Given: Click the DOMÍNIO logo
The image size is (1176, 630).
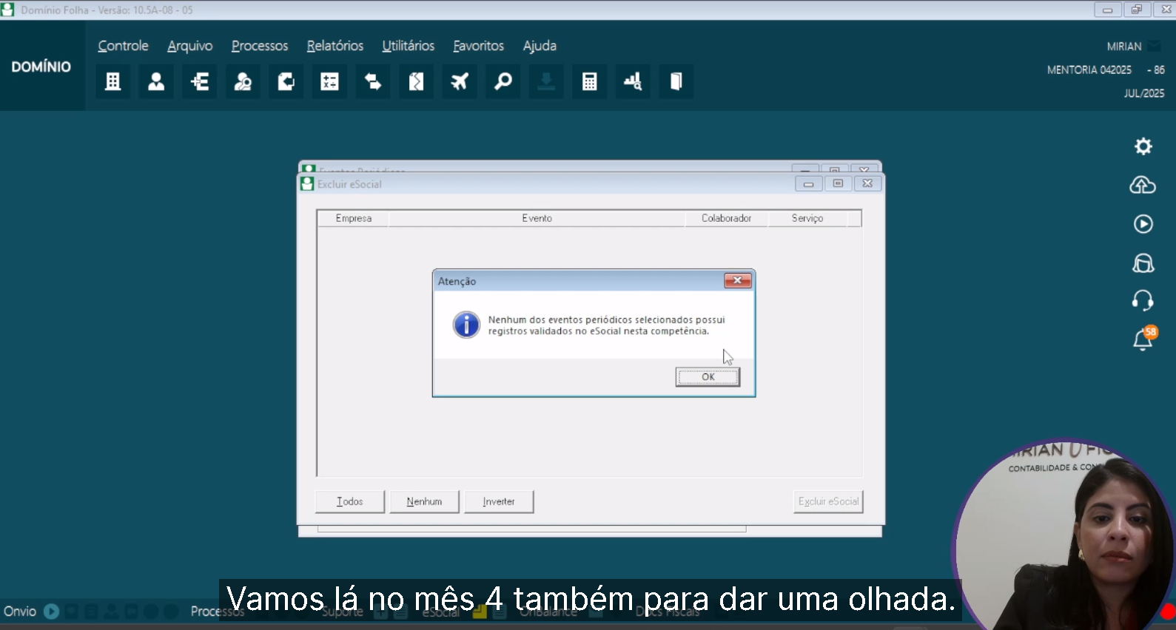Looking at the screenshot, I should click(x=41, y=67).
